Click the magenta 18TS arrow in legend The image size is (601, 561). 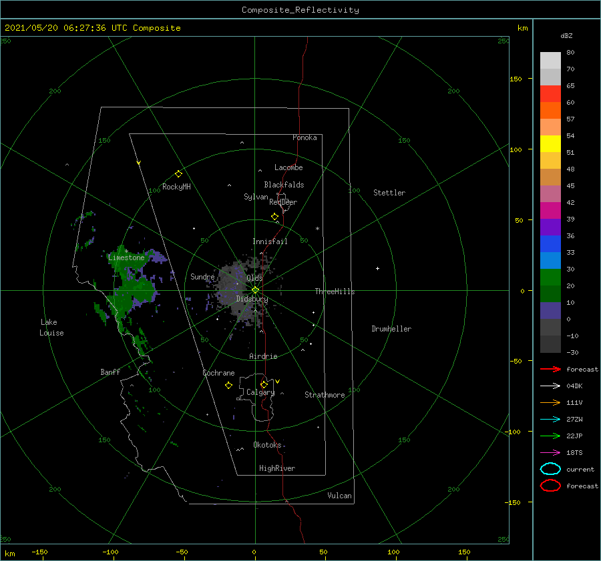point(550,453)
